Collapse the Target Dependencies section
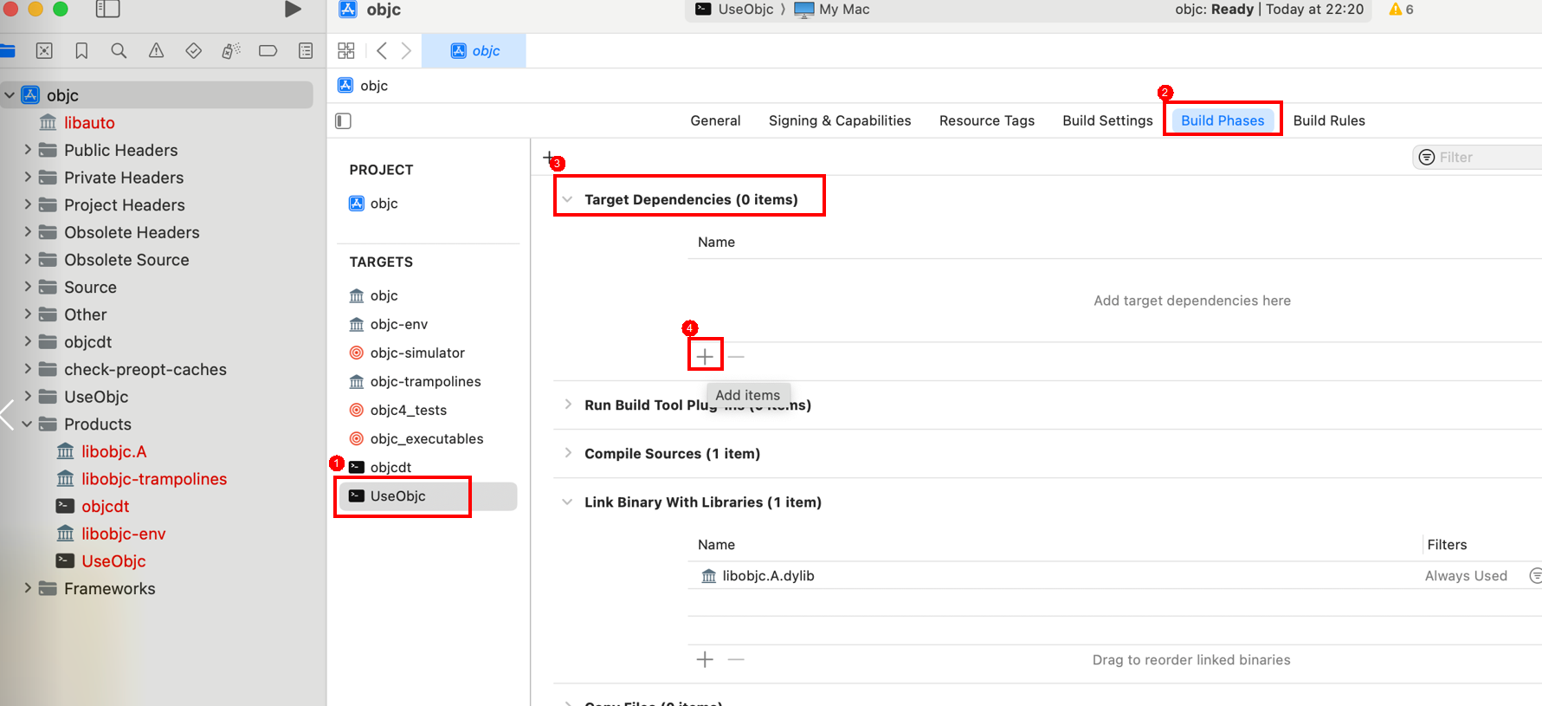This screenshot has width=1542, height=706. (x=567, y=199)
